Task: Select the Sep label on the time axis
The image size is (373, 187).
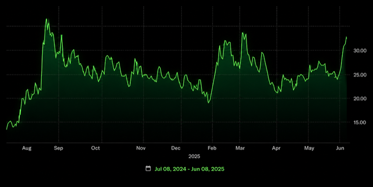Action: click(x=58, y=148)
